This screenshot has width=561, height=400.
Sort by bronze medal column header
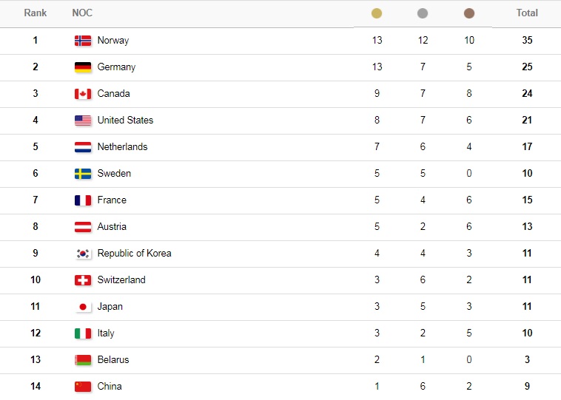468,13
